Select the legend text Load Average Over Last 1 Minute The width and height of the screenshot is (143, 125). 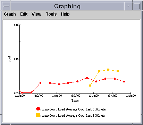[x=82, y=115]
